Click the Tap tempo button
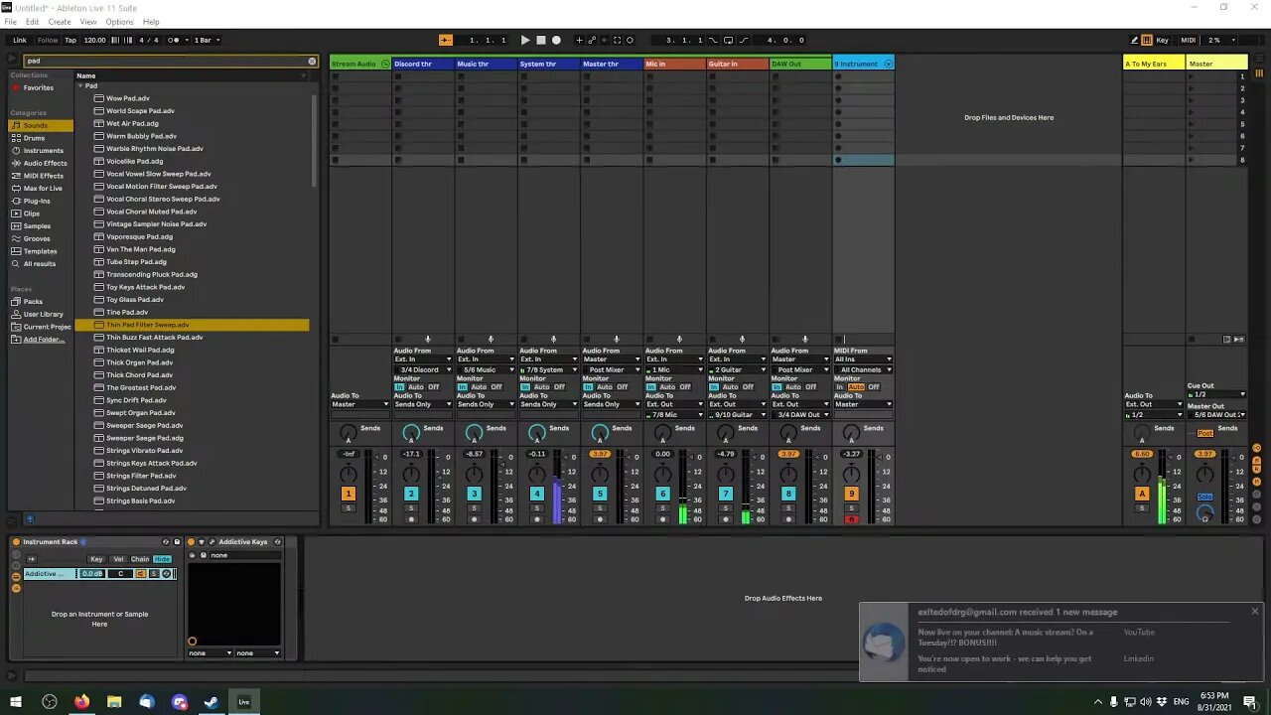The image size is (1271, 715). click(71, 40)
